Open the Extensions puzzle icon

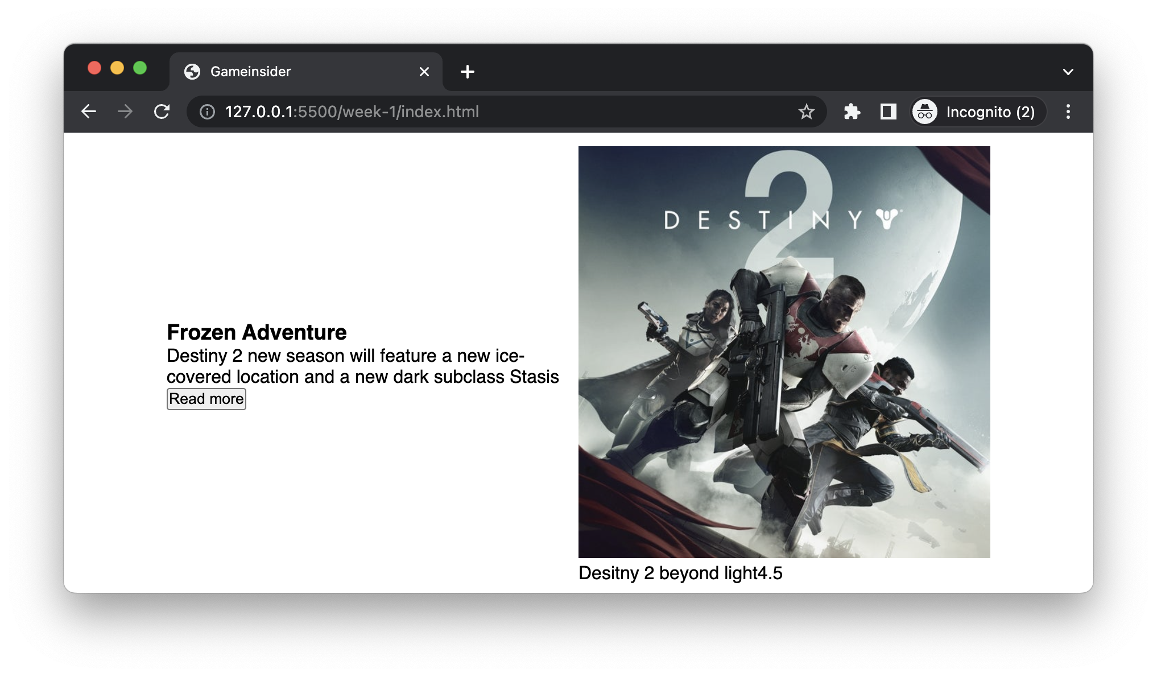coord(852,112)
